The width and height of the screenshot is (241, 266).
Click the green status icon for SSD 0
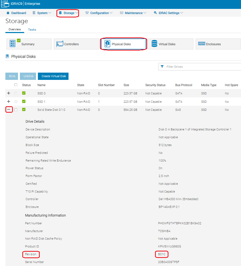(24, 93)
